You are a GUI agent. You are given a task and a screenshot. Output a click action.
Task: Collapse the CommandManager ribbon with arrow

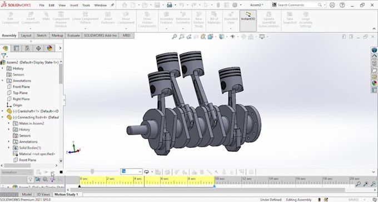coord(374,29)
